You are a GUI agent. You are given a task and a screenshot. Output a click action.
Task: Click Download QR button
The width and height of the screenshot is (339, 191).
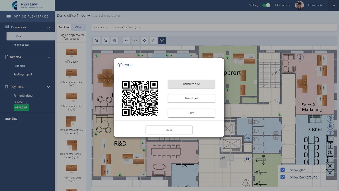click(x=191, y=98)
